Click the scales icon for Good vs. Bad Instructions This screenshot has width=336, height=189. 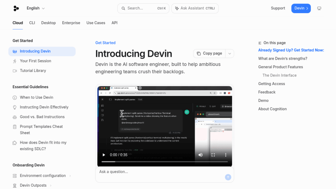click(x=14, y=117)
